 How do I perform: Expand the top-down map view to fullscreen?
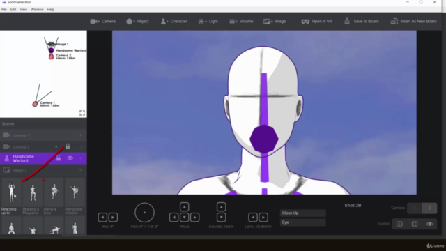[82, 113]
